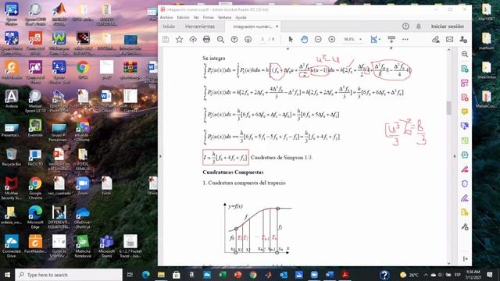The image size is (500, 281).
Task: Click the yellow comment tool in right pane
Action: (x=465, y=112)
